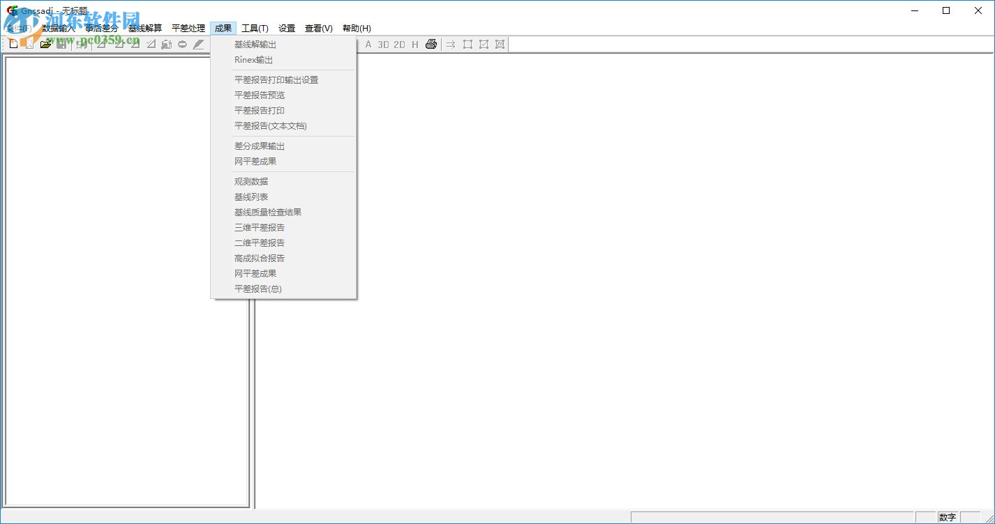Switch to 3D view with the 3D icon
This screenshot has width=995, height=524.
[x=383, y=45]
